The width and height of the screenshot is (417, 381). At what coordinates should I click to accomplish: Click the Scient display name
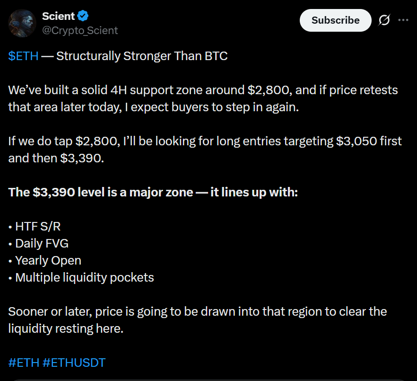[58, 16]
